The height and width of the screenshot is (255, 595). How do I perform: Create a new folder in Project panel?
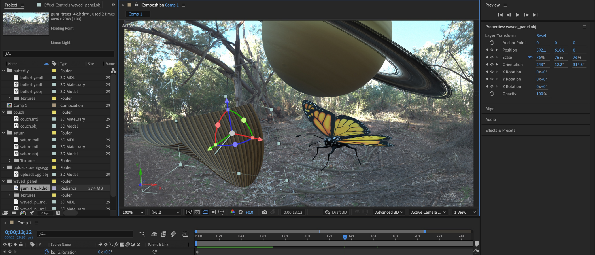coord(14,213)
